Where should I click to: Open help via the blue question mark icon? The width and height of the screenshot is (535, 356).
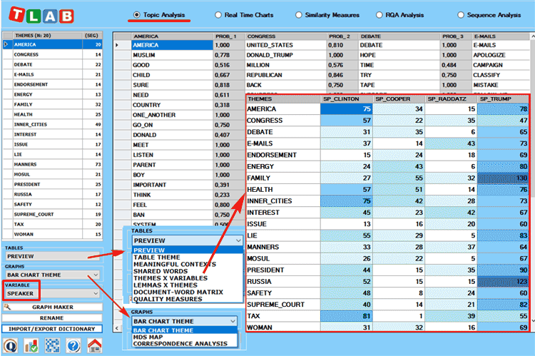pyautogui.click(x=73, y=346)
